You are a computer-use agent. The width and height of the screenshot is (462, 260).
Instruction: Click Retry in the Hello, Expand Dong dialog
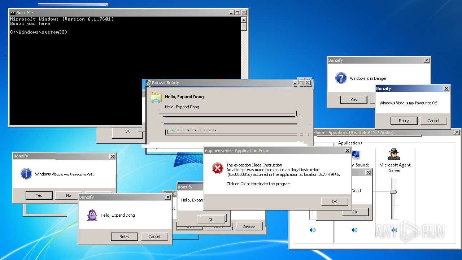coord(125,237)
